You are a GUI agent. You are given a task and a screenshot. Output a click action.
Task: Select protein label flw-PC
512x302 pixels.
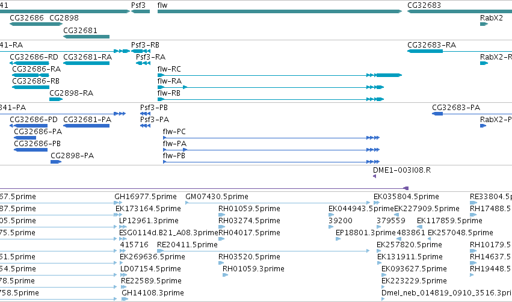pyautogui.click(x=174, y=132)
